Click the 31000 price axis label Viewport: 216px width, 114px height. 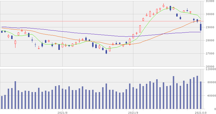(x=210, y=1)
